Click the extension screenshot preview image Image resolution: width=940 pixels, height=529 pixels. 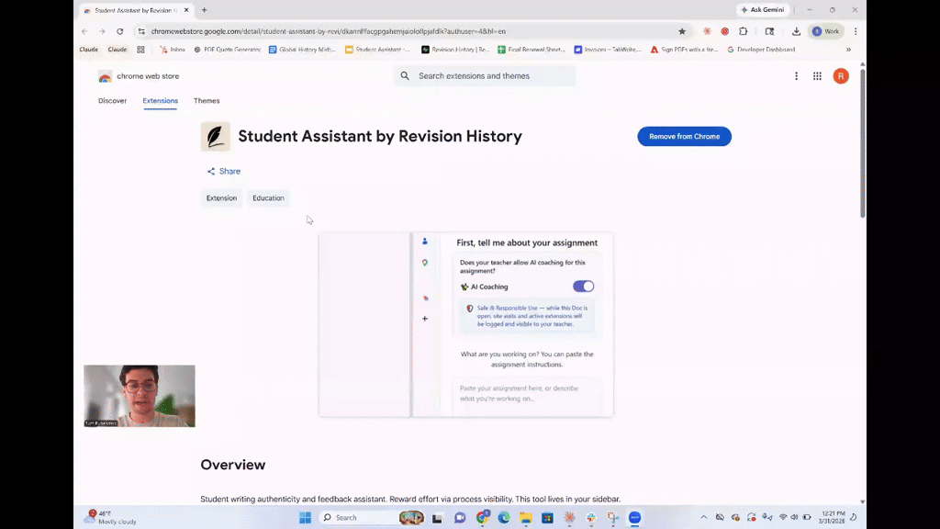[465, 324]
